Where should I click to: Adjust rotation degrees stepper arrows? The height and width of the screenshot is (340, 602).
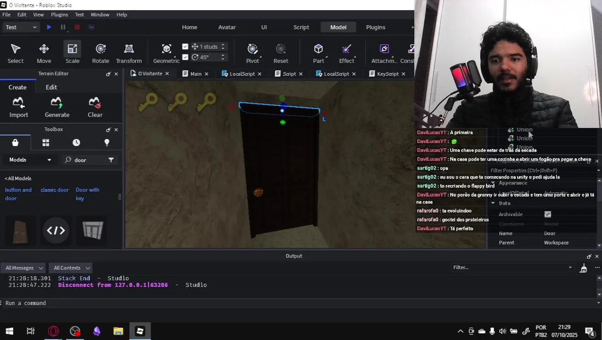coord(223,57)
